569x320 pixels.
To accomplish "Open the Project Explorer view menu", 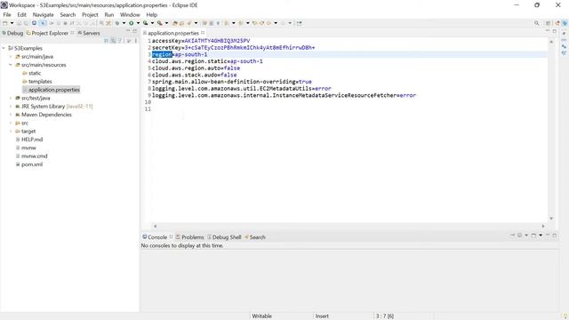I will [x=136, y=41].
